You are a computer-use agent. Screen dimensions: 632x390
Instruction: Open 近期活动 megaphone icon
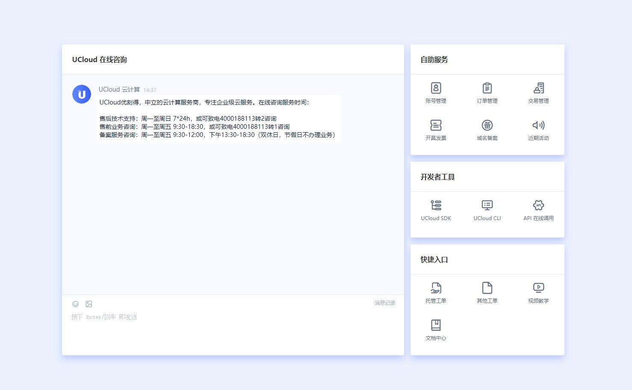(x=538, y=125)
